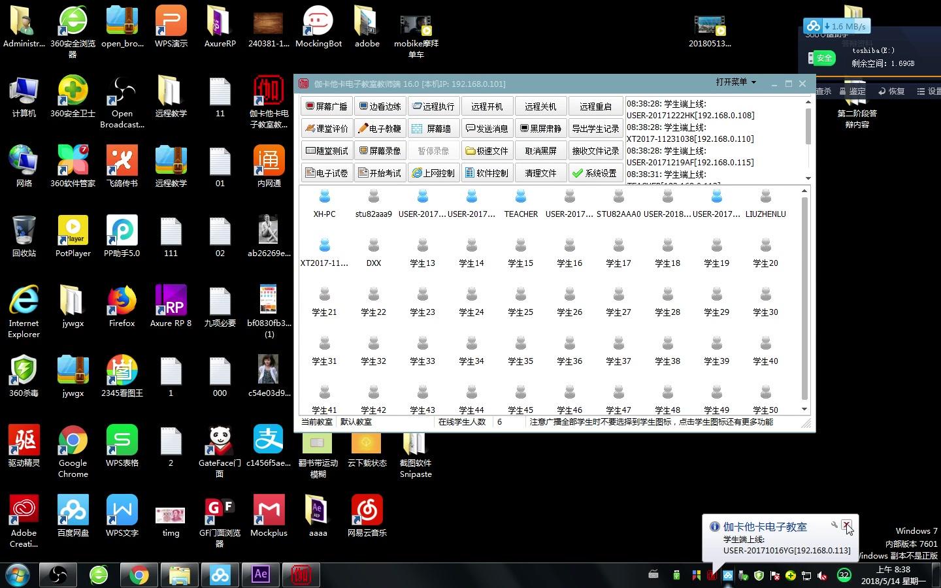Select the 学生13 student icon
Viewport: 941px width, 588px height.
(x=423, y=252)
